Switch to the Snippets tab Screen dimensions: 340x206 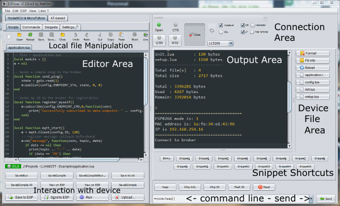pyautogui.click(x=51, y=27)
